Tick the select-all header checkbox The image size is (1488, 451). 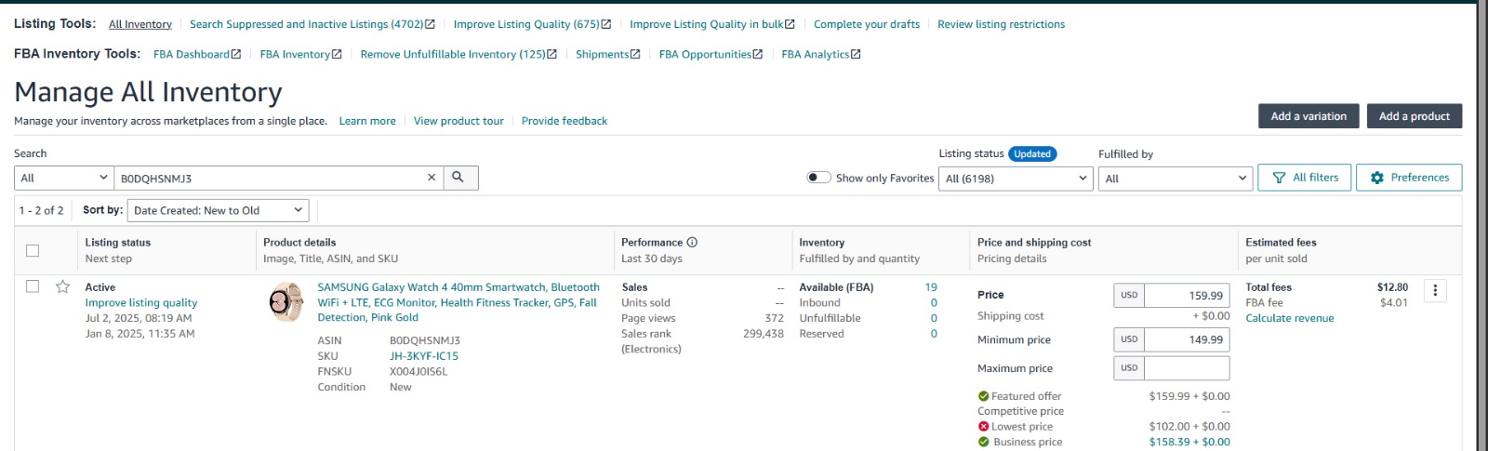(x=33, y=250)
